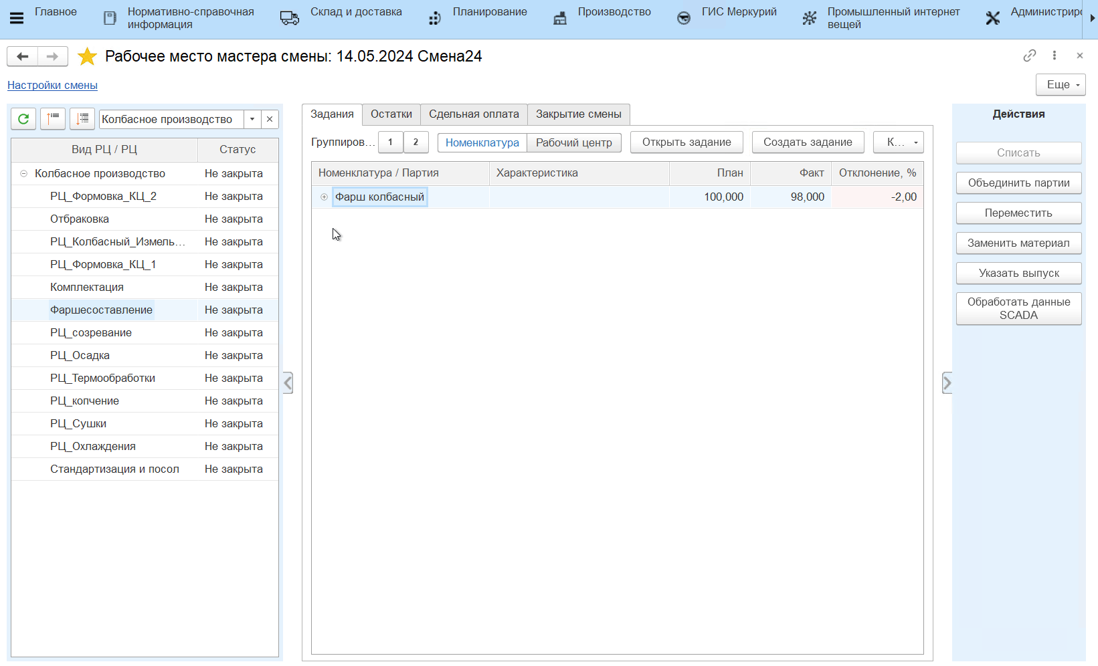Click the yellow favorites star icon
The width and height of the screenshot is (1098, 666).
click(87, 57)
